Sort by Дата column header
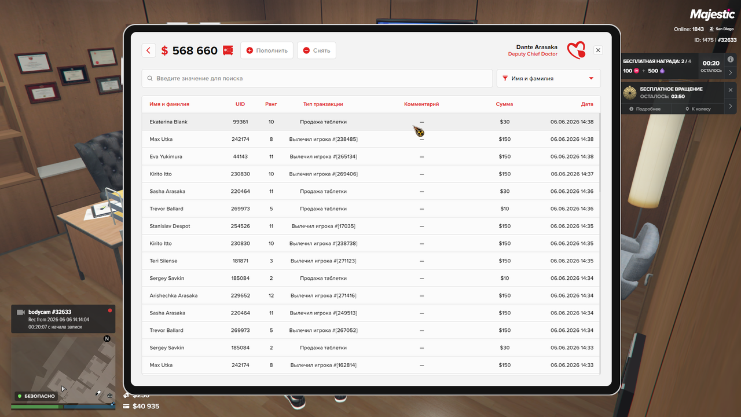Image resolution: width=741 pixels, height=417 pixels. [587, 104]
